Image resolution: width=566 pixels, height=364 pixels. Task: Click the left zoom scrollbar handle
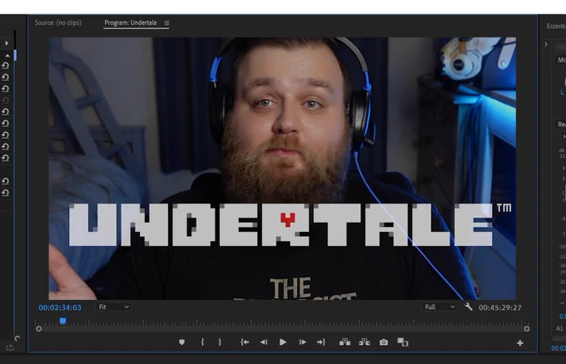point(38,329)
